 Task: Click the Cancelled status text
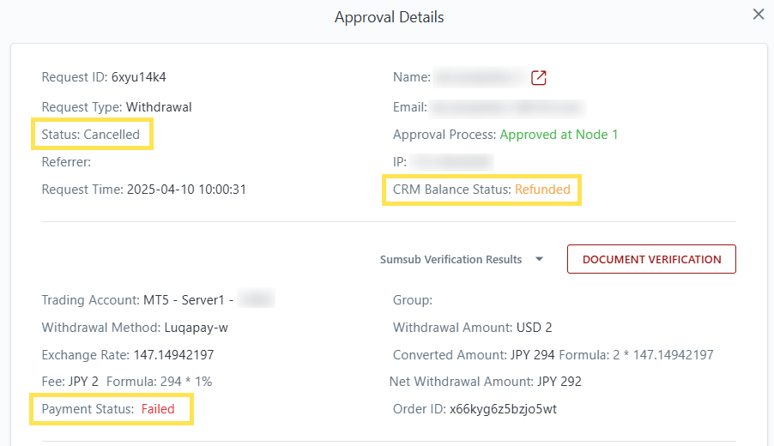[112, 135]
